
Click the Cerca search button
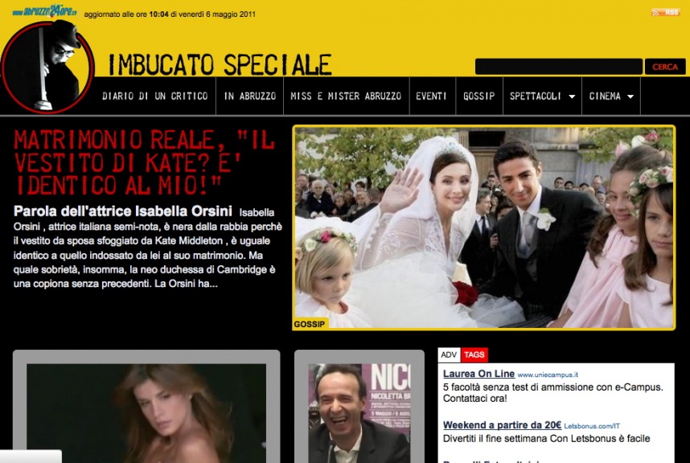click(665, 67)
